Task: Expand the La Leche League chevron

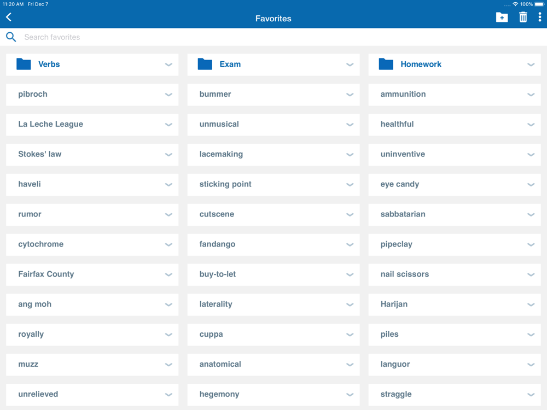Action: point(168,125)
